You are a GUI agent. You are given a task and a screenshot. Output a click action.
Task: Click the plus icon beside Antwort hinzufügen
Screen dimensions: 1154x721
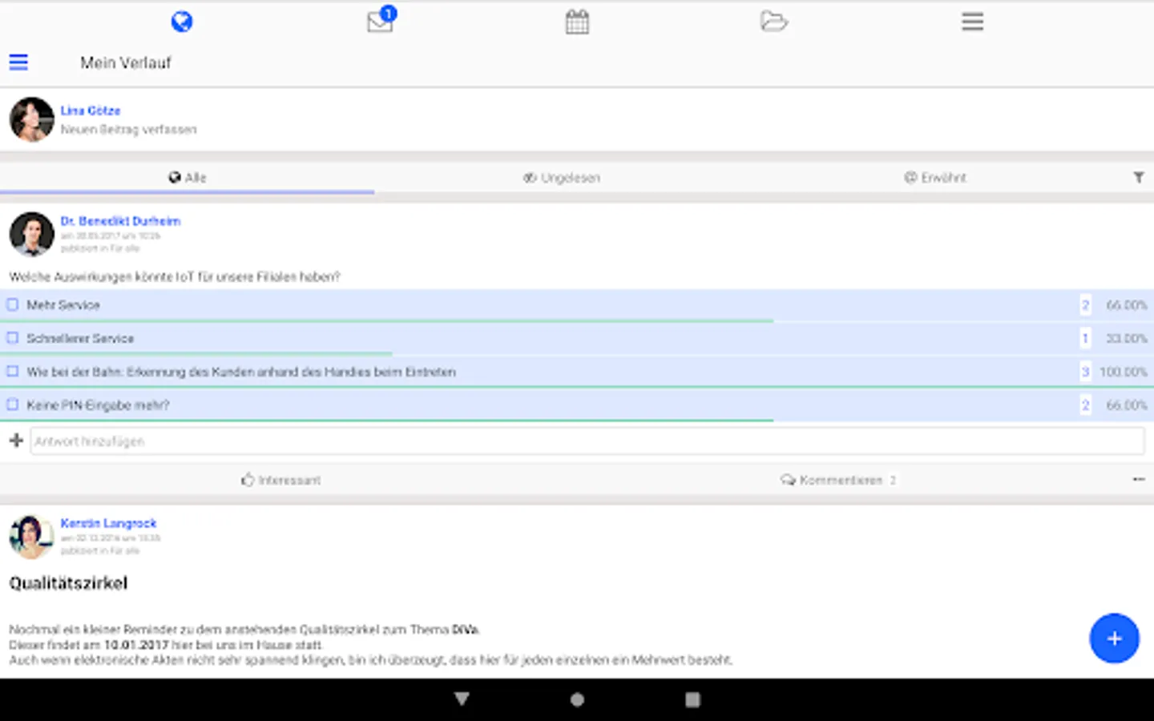16,440
